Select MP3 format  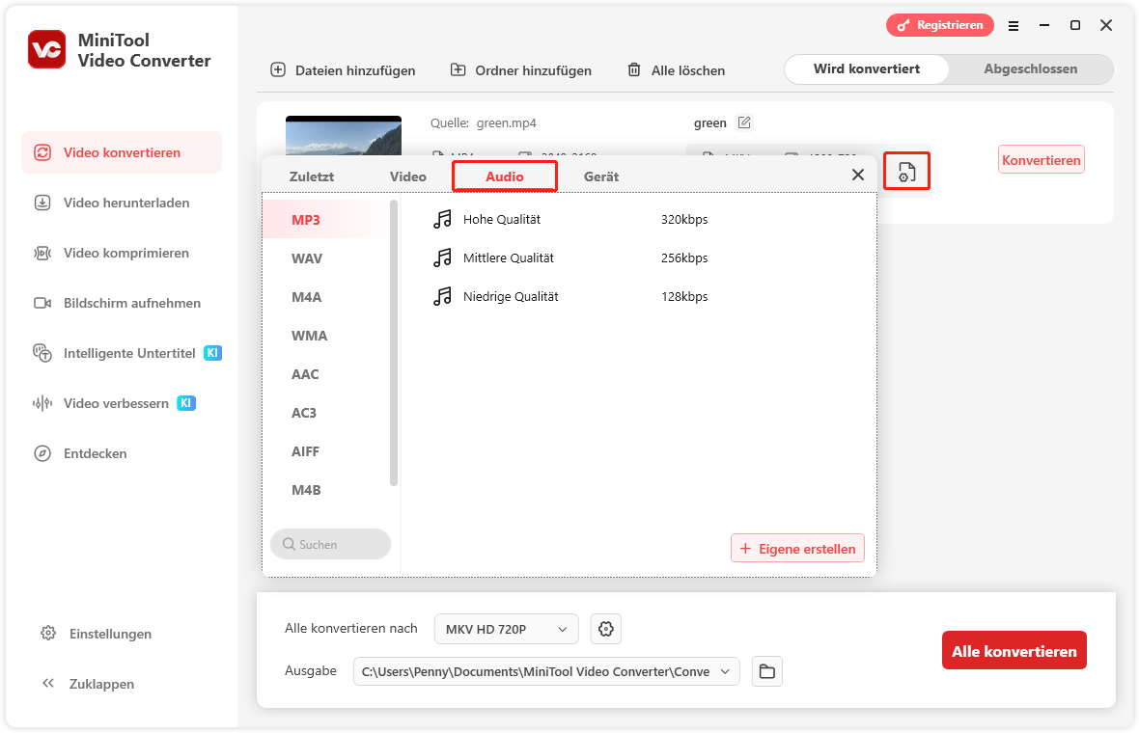coord(327,219)
